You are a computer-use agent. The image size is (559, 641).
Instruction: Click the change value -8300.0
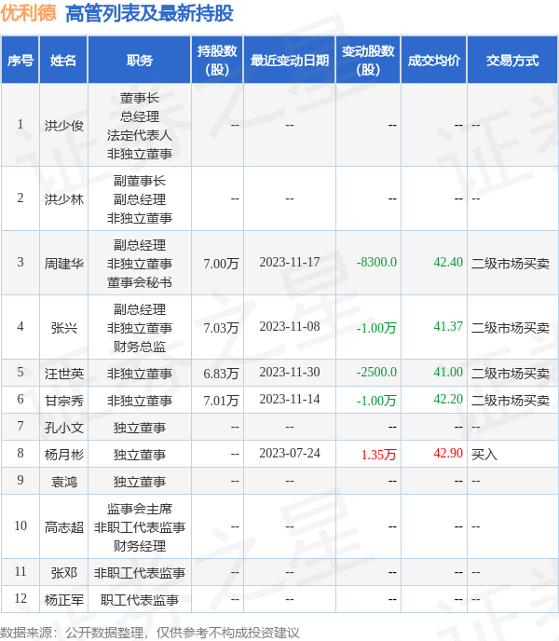[x=376, y=262]
